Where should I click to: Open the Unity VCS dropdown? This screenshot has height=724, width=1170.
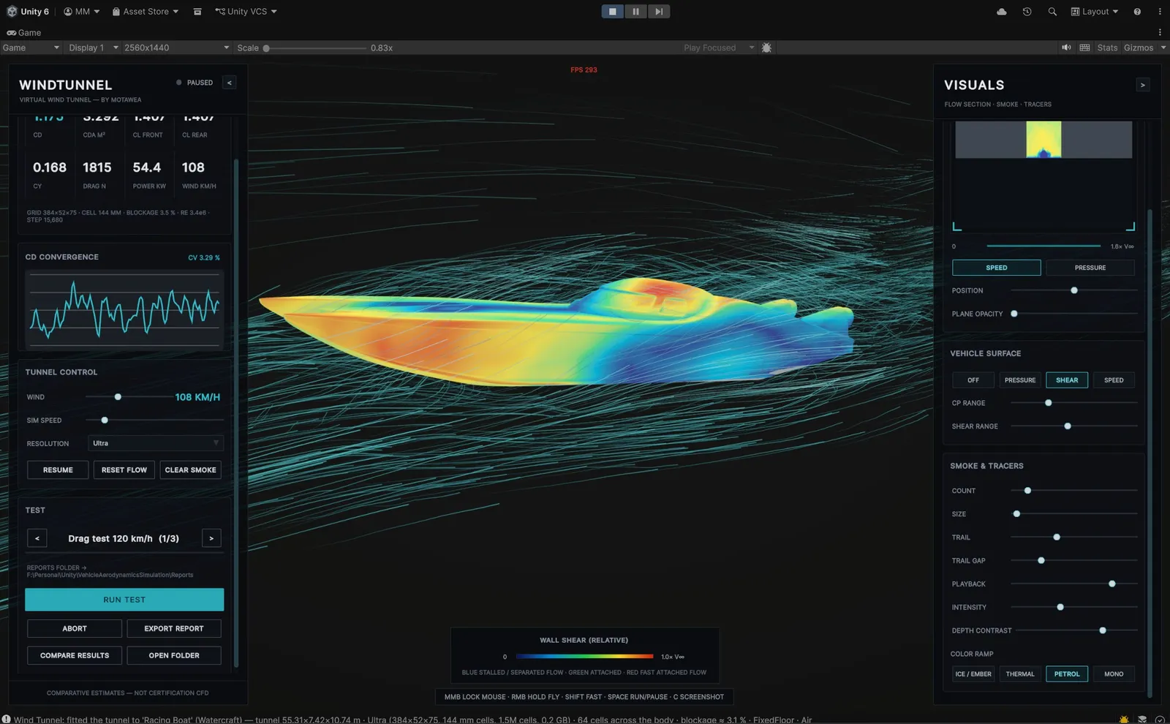pyautogui.click(x=246, y=12)
